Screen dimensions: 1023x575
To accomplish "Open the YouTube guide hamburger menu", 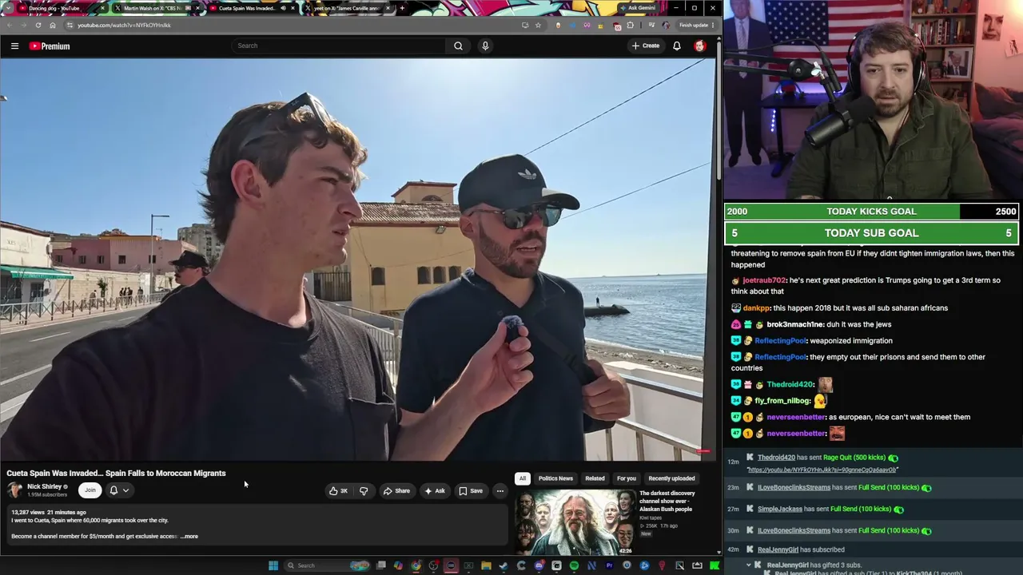I will point(14,46).
